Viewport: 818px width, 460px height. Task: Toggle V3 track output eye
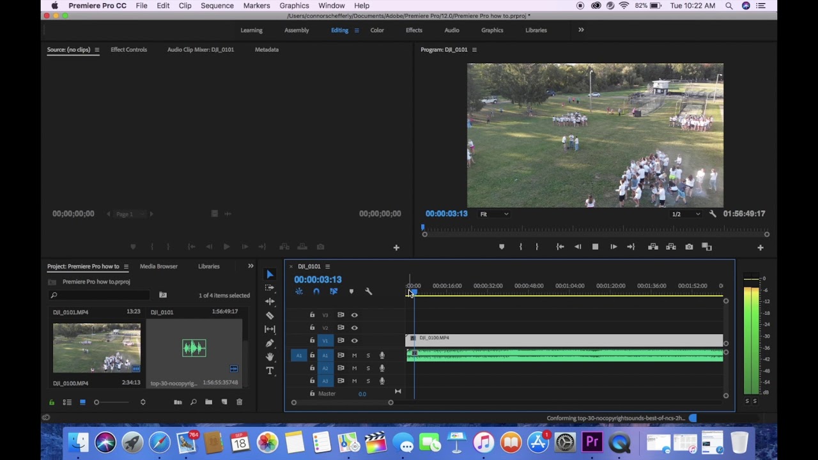tap(355, 315)
